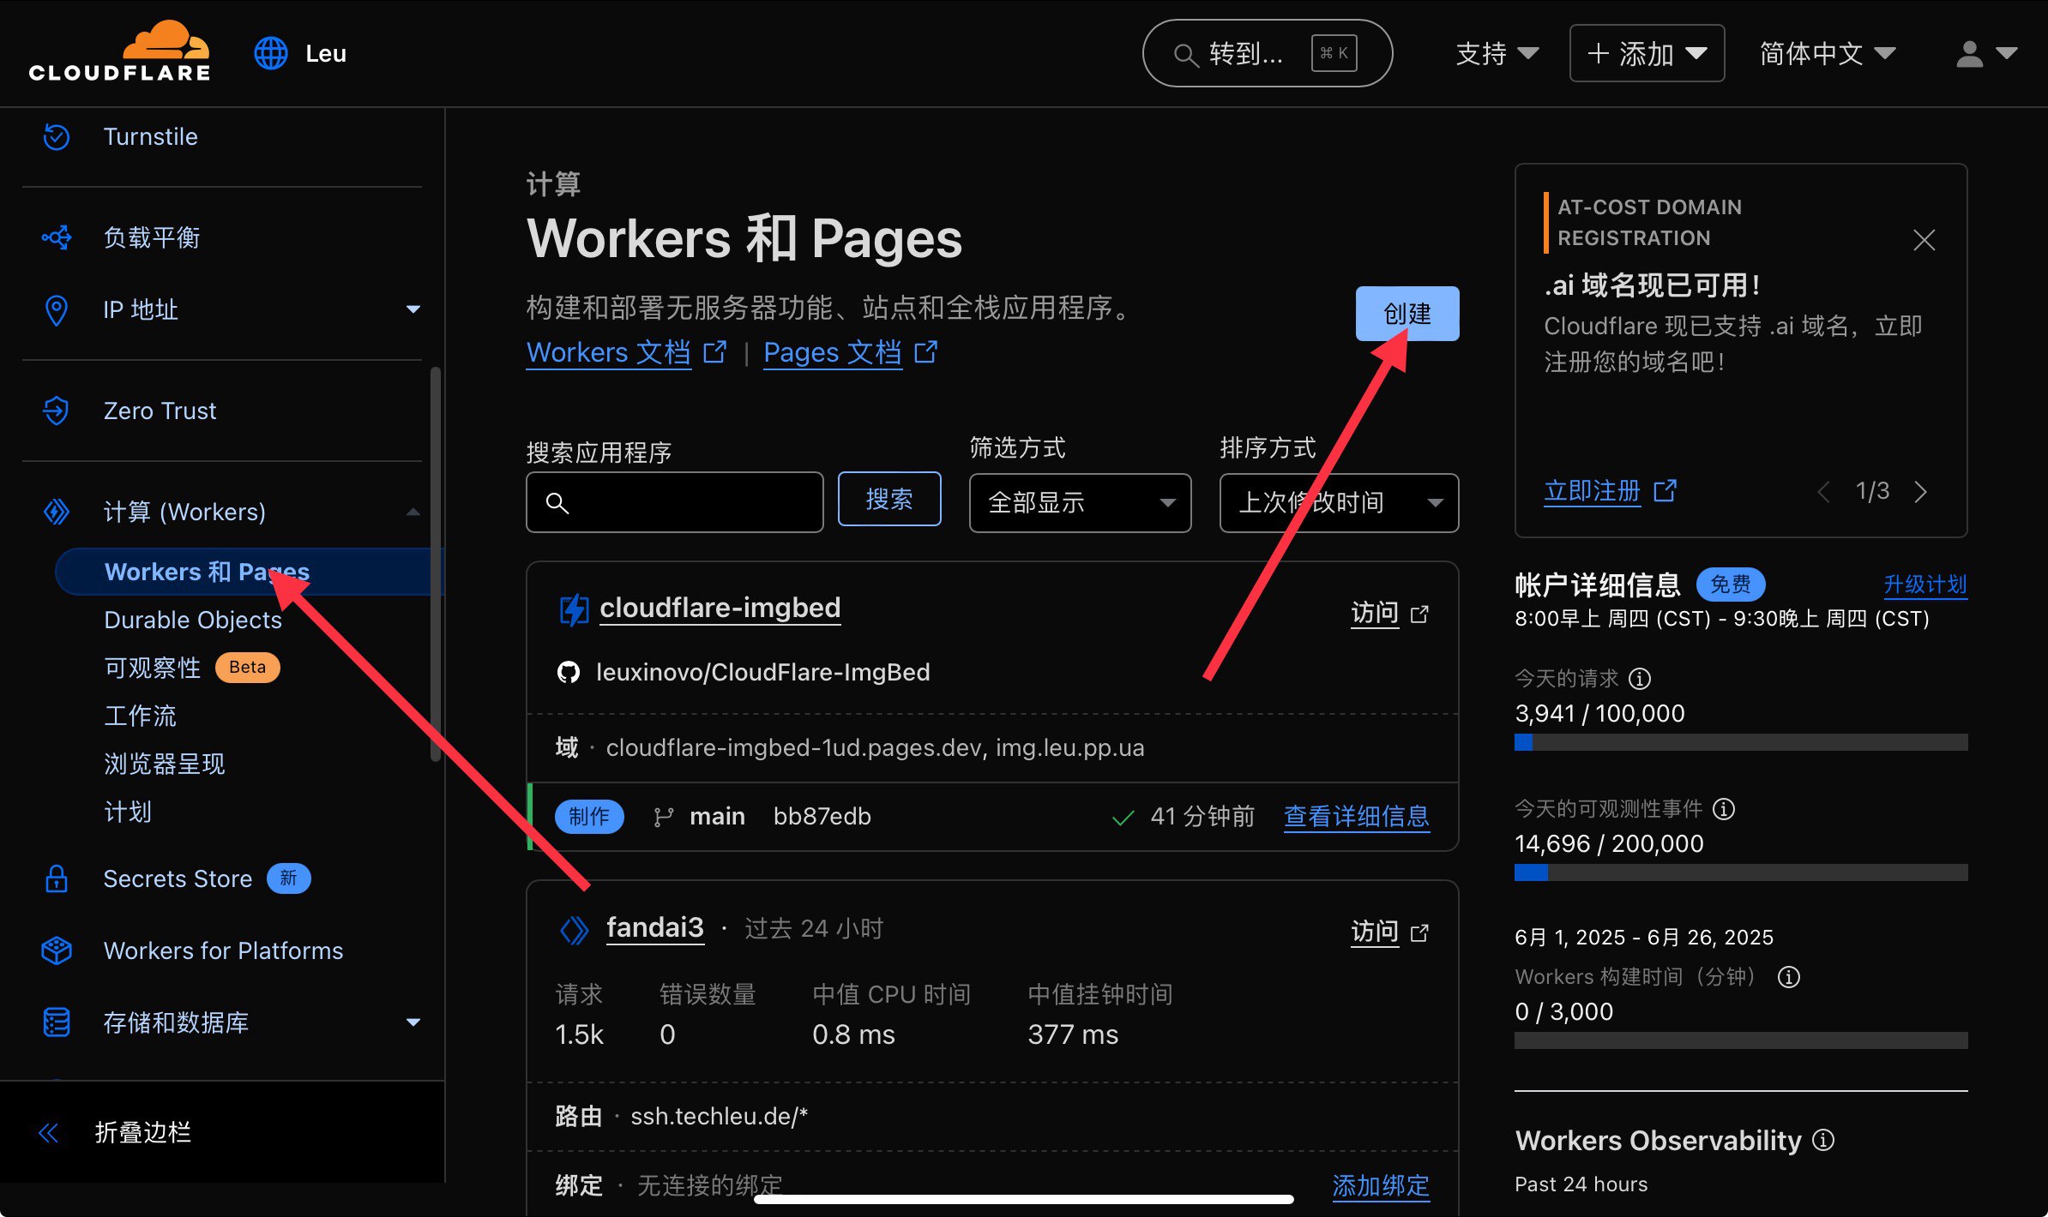
Task: Go to previous promo card arrow
Action: 1823,492
